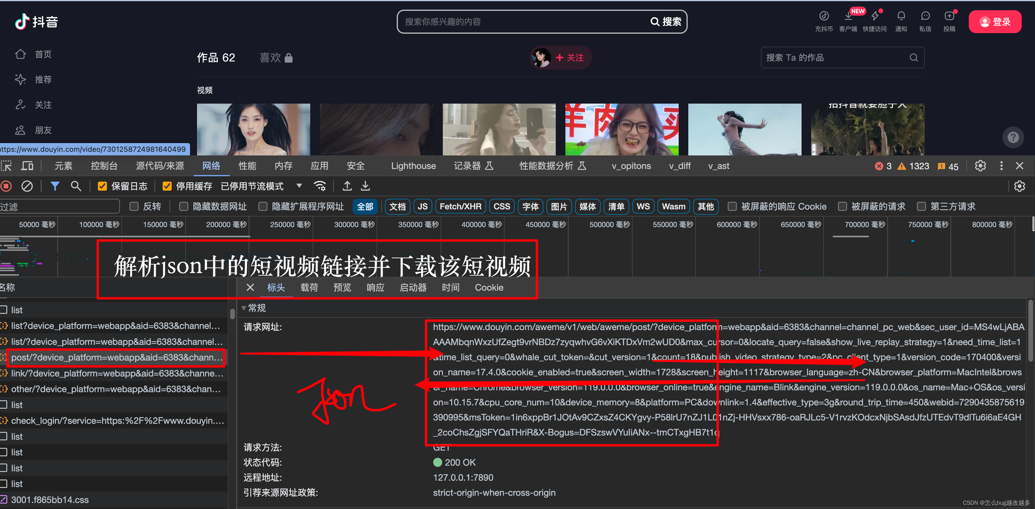Click the red 登录 button

995,22
